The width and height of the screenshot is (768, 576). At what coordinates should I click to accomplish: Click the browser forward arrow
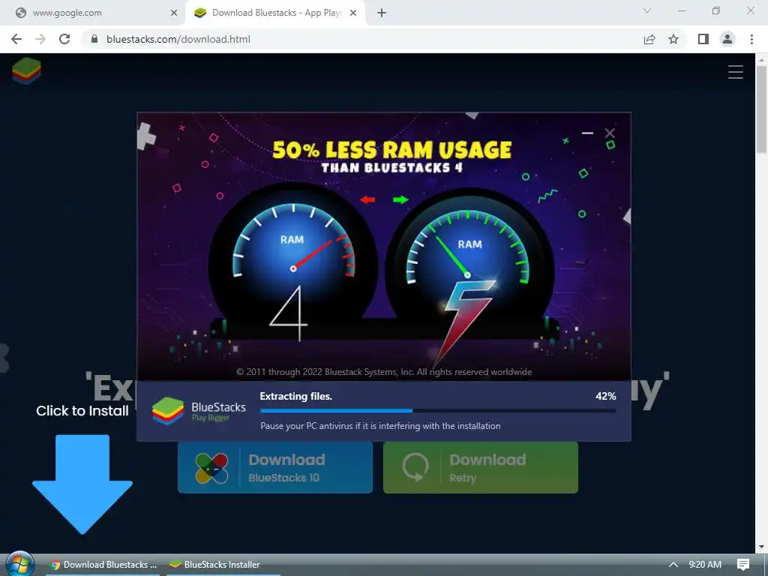click(x=40, y=39)
